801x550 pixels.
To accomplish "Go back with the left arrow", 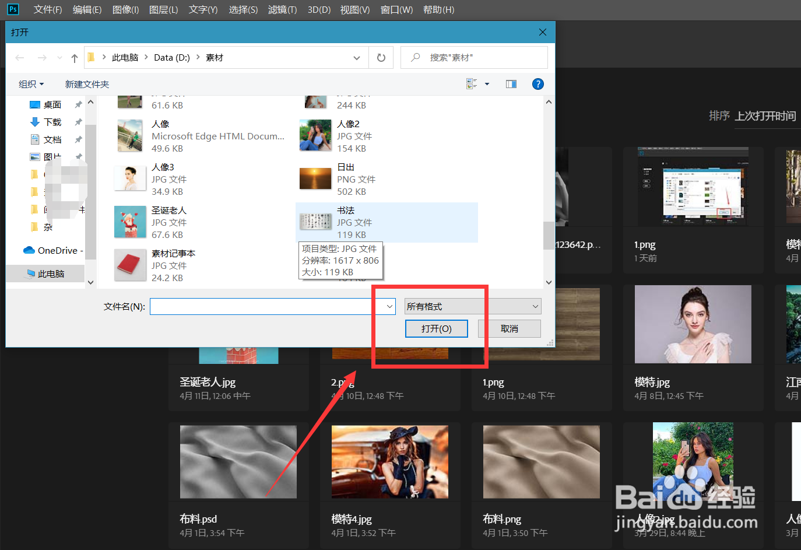I will tap(20, 58).
